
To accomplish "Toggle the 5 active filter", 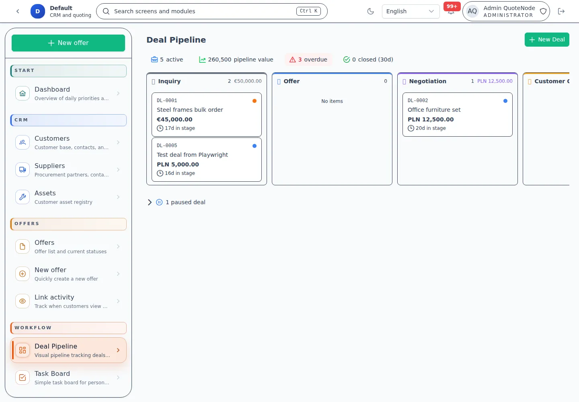I will click(x=167, y=59).
